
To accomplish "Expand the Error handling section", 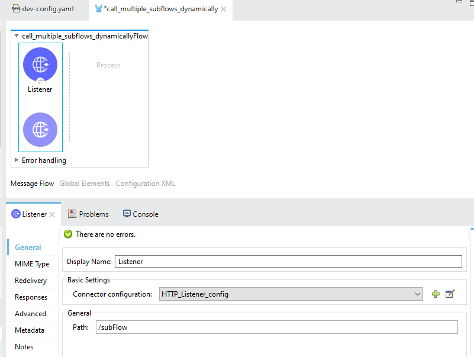I will (17, 160).
